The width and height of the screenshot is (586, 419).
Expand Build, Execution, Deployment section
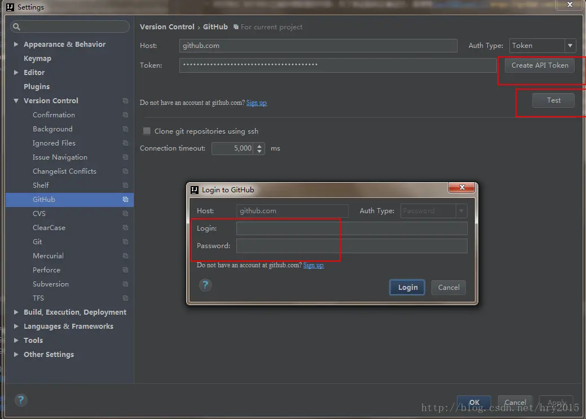point(16,312)
